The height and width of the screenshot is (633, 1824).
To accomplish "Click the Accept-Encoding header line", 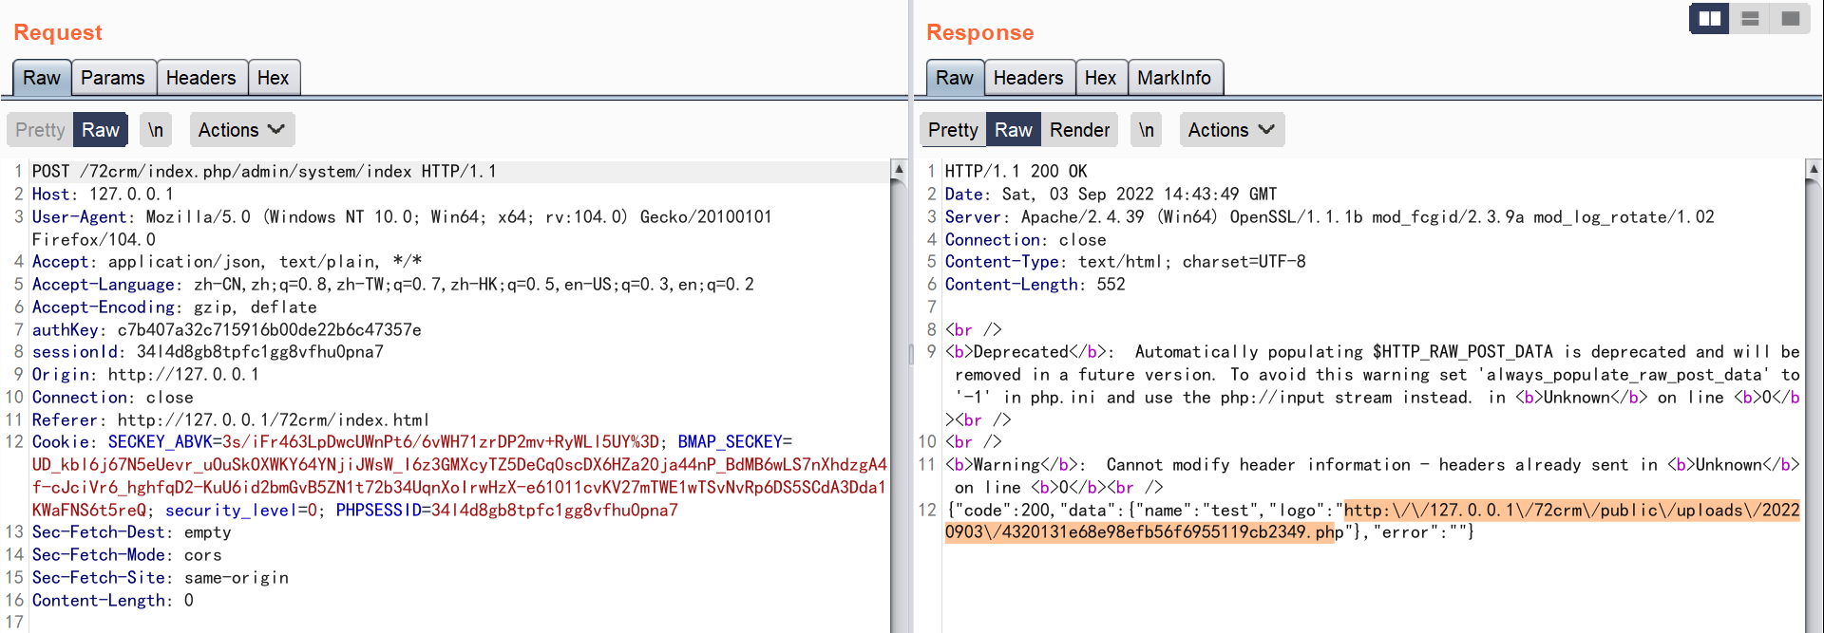I will 175,307.
